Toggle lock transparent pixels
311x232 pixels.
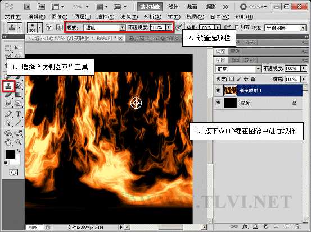(x=232, y=79)
